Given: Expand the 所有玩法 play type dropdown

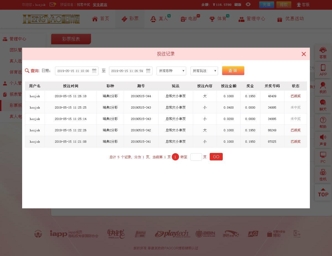Looking at the screenshot, I should [x=204, y=71].
